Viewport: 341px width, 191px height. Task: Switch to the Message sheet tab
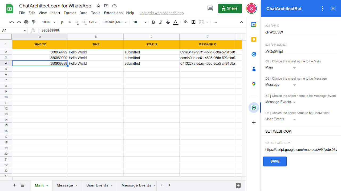[x=67, y=185]
